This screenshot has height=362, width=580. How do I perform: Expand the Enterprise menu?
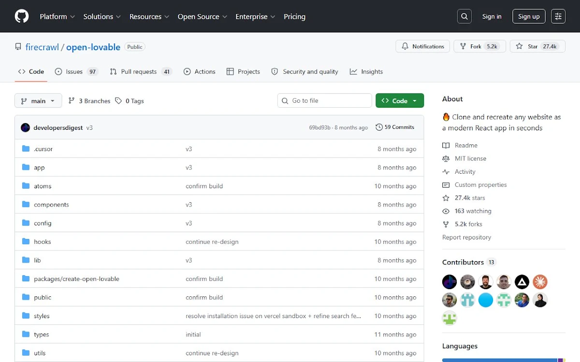coord(255,16)
